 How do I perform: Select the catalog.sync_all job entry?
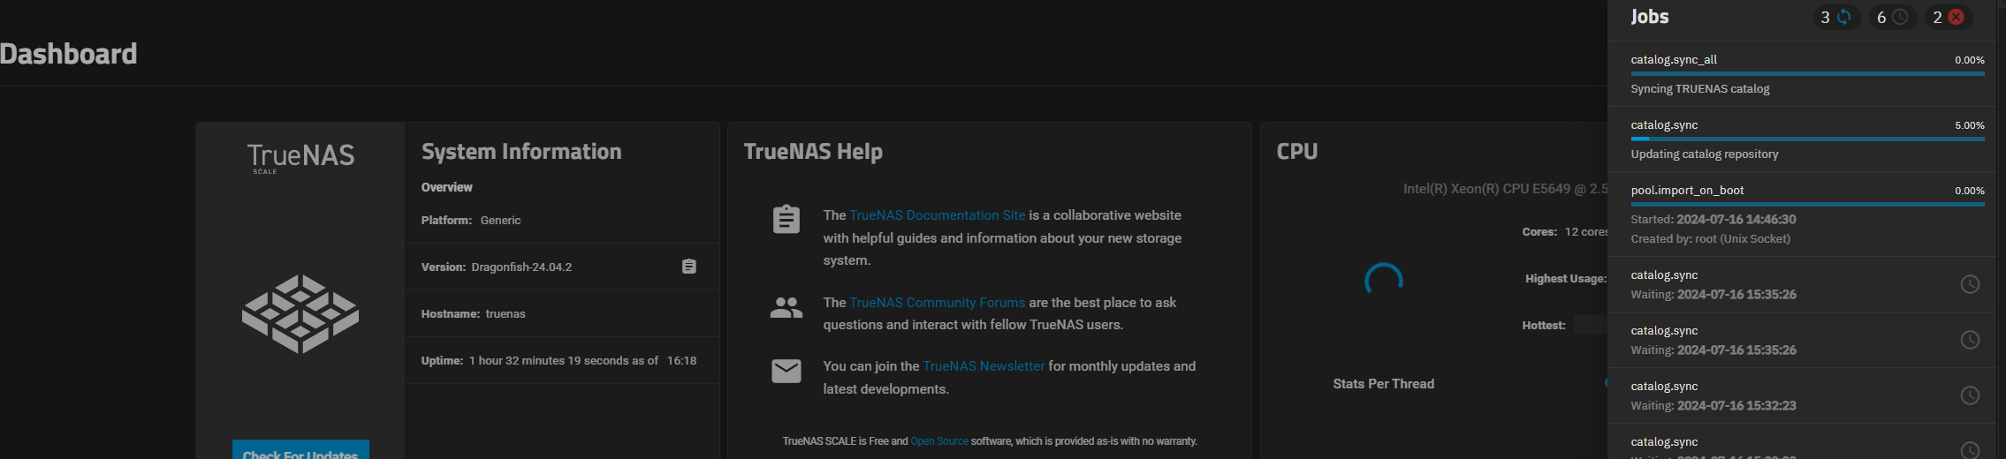coord(1802,74)
